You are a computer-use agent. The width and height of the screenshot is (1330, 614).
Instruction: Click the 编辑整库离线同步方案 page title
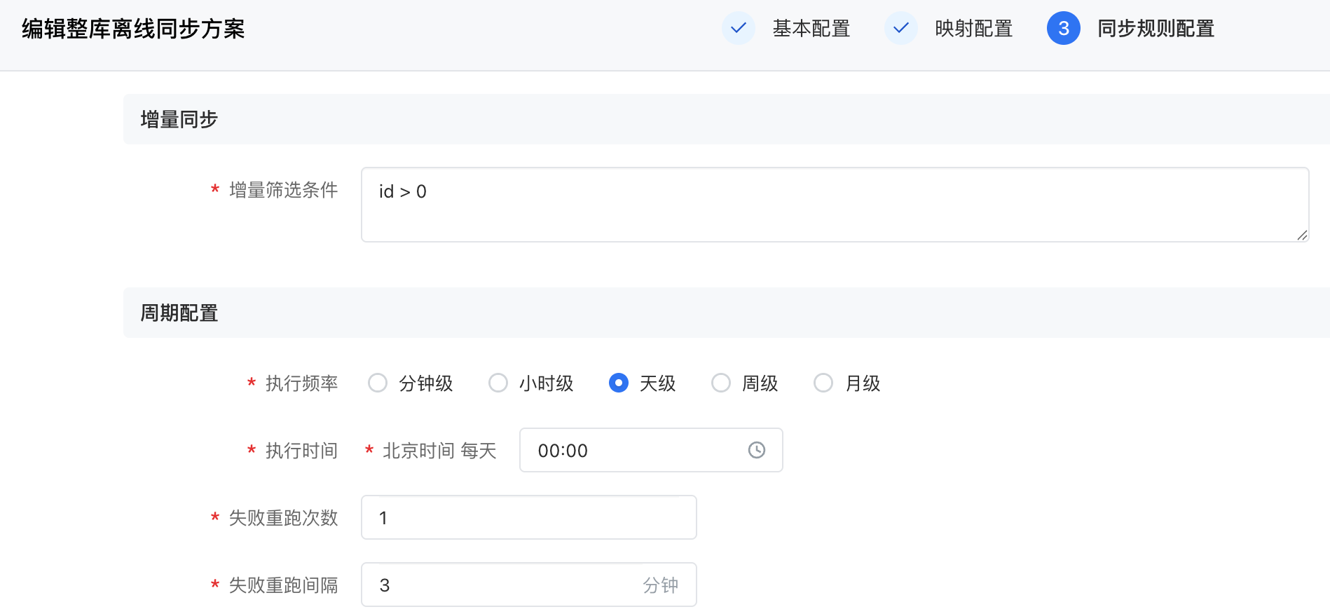pyautogui.click(x=133, y=29)
